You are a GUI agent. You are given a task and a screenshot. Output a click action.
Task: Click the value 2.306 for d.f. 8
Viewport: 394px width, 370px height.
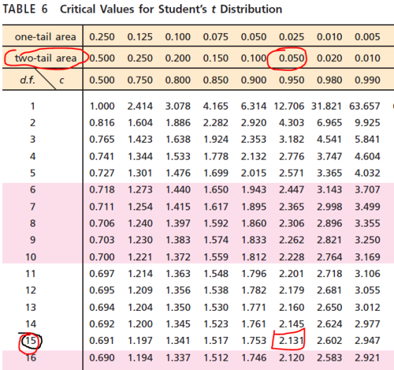coord(291,223)
